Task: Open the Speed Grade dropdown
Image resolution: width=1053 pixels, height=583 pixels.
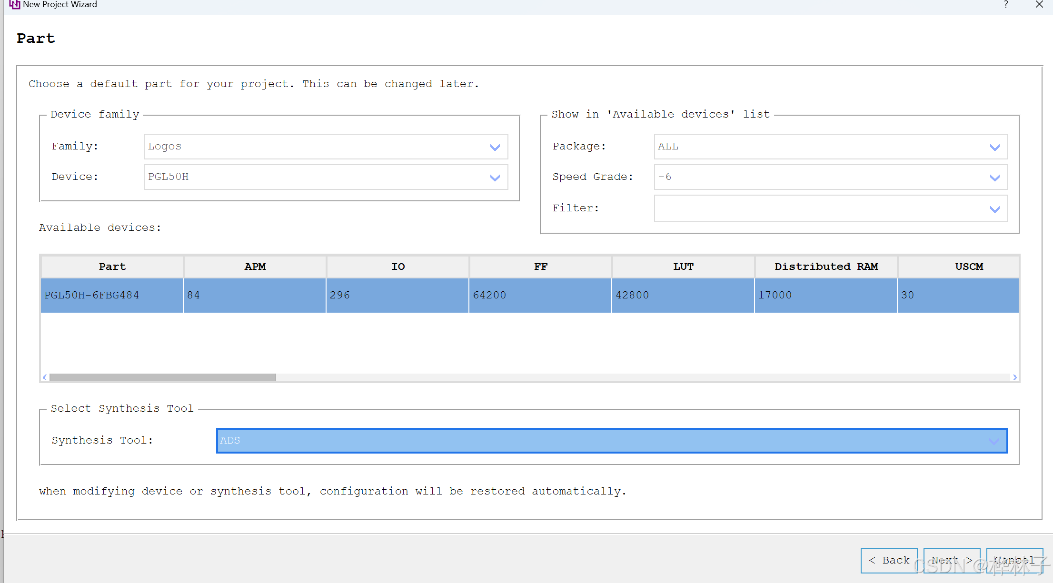Action: coord(994,178)
